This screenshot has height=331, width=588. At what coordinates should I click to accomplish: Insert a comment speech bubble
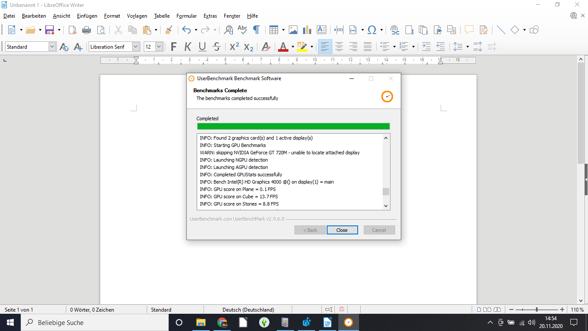tap(469, 30)
